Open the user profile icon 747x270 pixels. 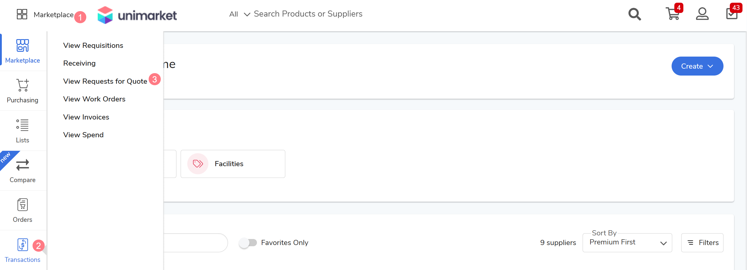click(702, 14)
